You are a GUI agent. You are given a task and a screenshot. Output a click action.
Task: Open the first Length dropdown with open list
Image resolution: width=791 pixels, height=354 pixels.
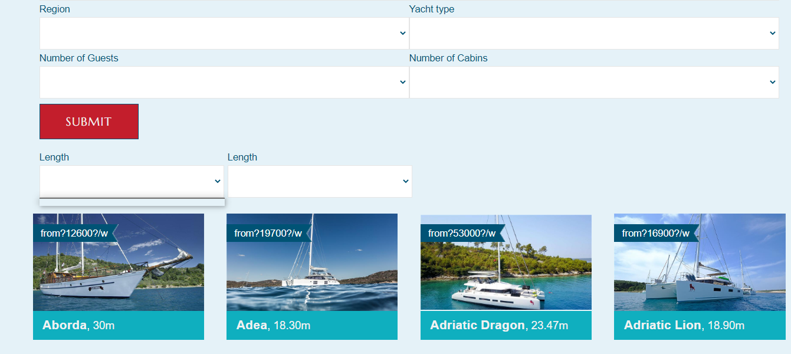(x=132, y=181)
